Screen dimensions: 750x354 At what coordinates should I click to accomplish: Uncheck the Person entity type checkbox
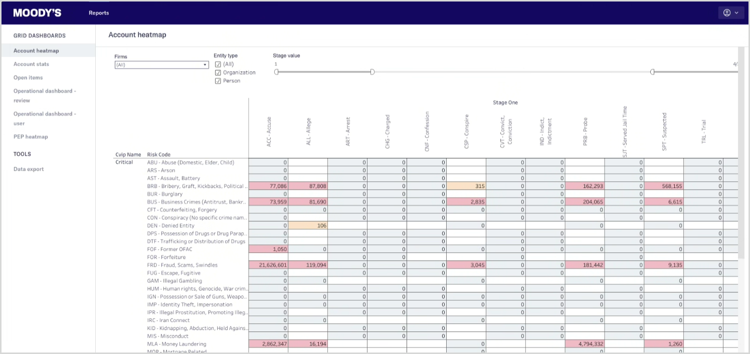(x=218, y=81)
